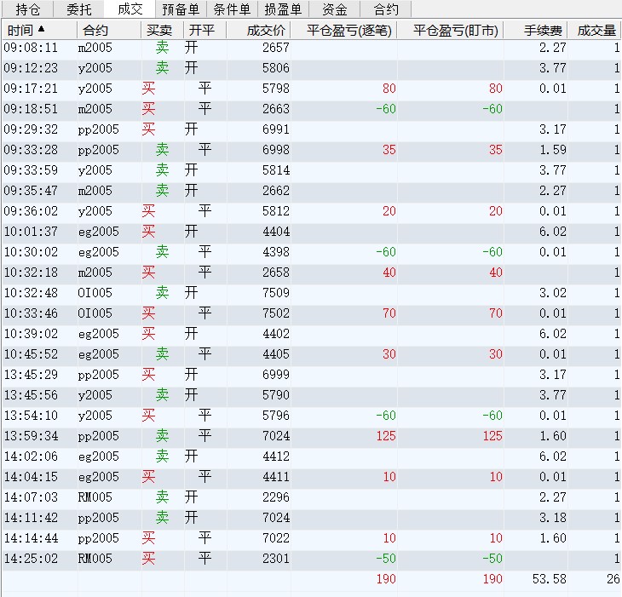Select the 10:32:18 time cell
This screenshot has height=597, width=622.
pyautogui.click(x=31, y=273)
